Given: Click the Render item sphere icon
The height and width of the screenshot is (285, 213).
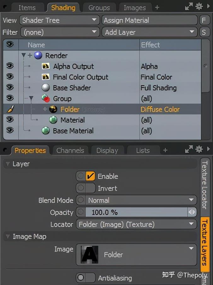Looking at the screenshot, I should [x=38, y=56].
